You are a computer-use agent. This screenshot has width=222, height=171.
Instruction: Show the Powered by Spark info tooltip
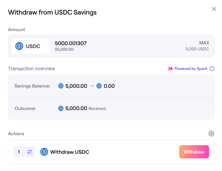tap(212, 69)
